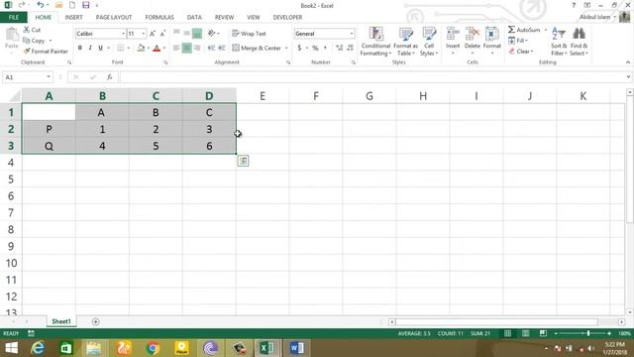Open Word from the Windows taskbar
This screenshot has width=634, height=357.
coord(296,348)
